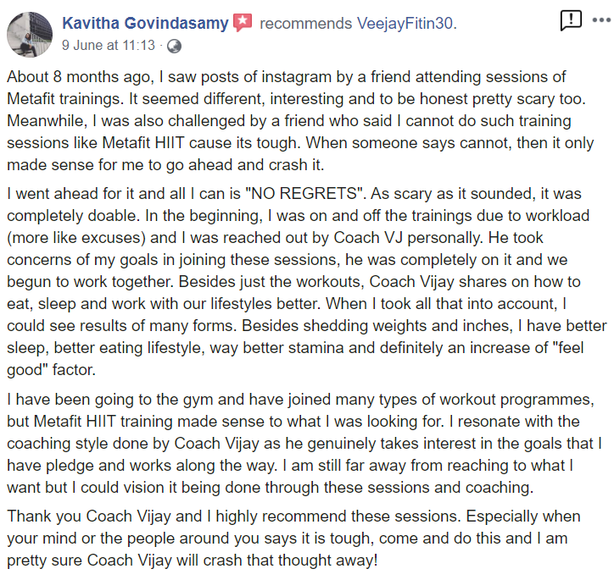Click the final paragraph starting "Thank you Coach"
The width and height of the screenshot is (614, 580).
coord(293,539)
